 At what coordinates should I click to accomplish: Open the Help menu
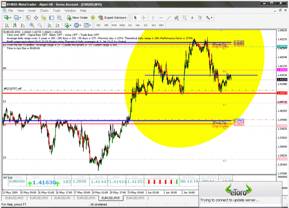pyautogui.click(x=83, y=11)
